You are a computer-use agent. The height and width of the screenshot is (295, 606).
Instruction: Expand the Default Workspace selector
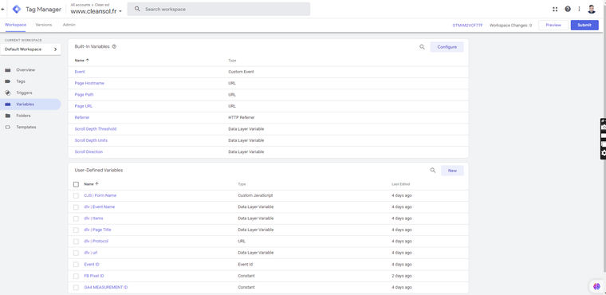point(30,49)
